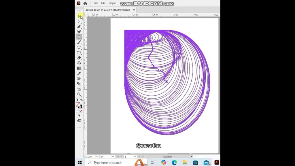Switch to the Type tool
This screenshot has height=166, width=295.
[x=79, y=47]
